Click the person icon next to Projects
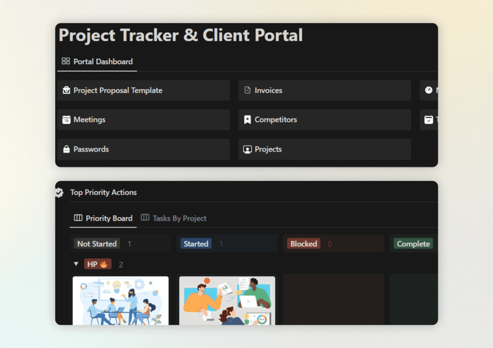 point(247,149)
